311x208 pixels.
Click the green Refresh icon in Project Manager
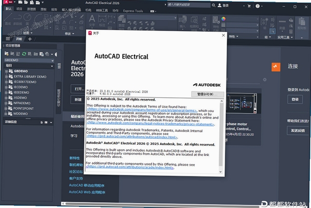click(24, 54)
